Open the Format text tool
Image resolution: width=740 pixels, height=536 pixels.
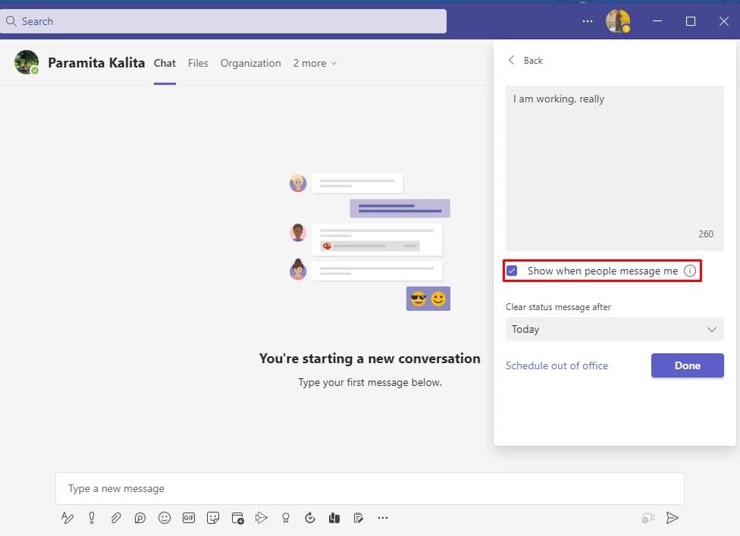click(67, 518)
